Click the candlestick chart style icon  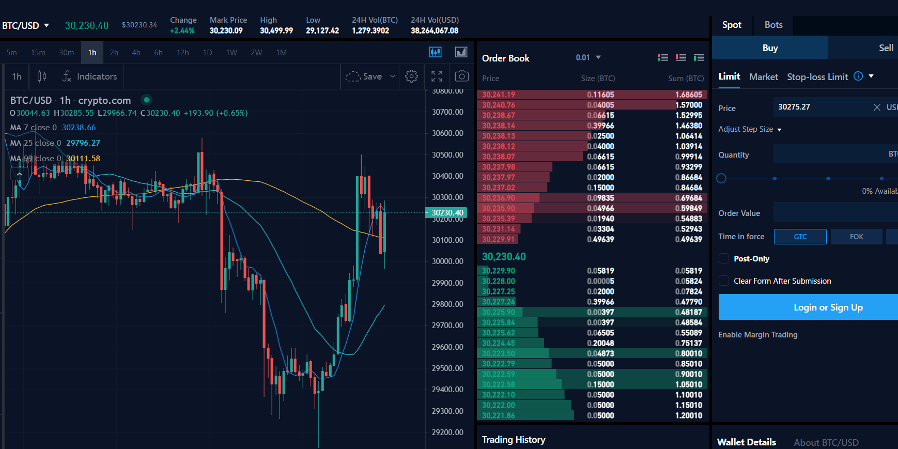[42, 76]
